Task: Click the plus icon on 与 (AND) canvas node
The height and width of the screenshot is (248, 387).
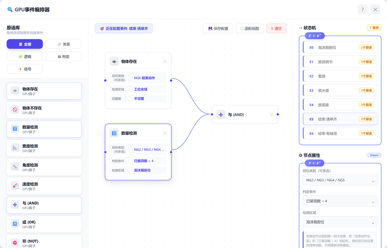Action: pyautogui.click(x=221, y=114)
